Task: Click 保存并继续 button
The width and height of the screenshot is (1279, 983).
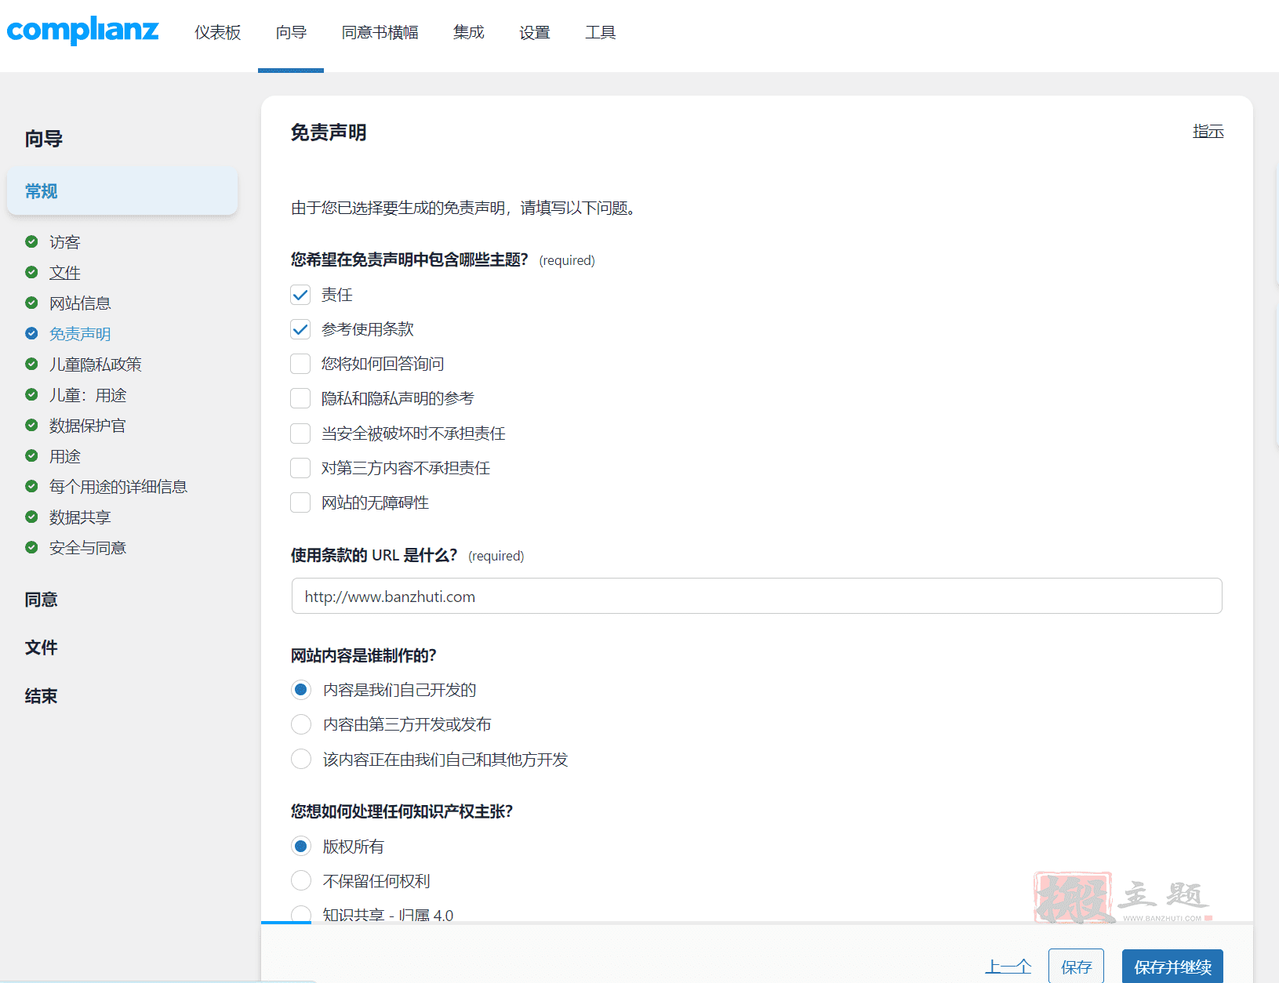Action: pyautogui.click(x=1172, y=967)
